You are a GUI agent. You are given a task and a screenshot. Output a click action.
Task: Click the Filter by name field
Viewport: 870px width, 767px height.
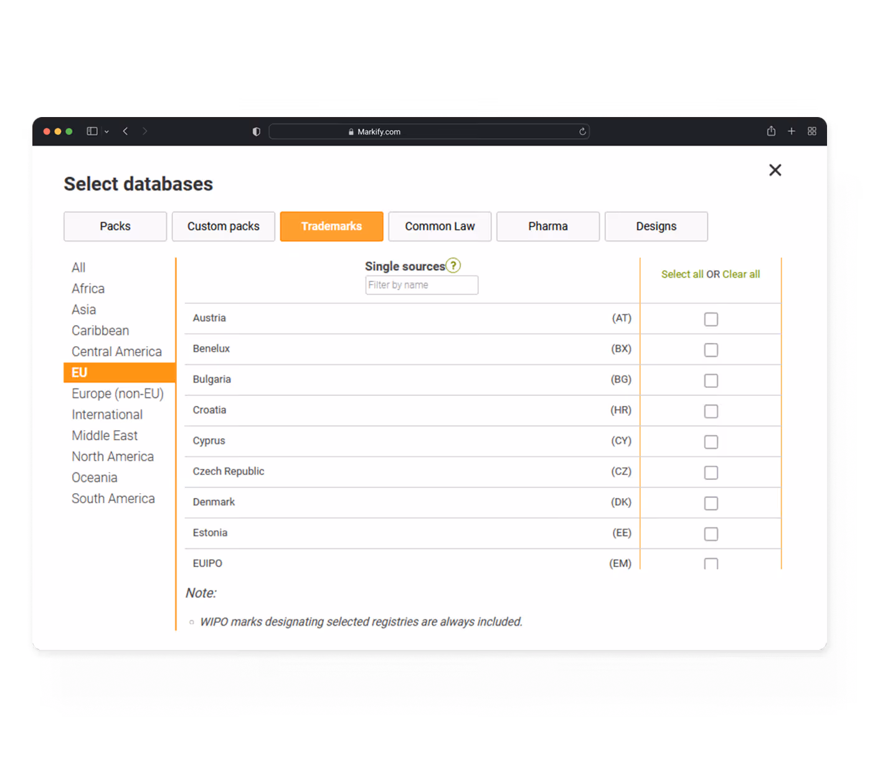[422, 285]
